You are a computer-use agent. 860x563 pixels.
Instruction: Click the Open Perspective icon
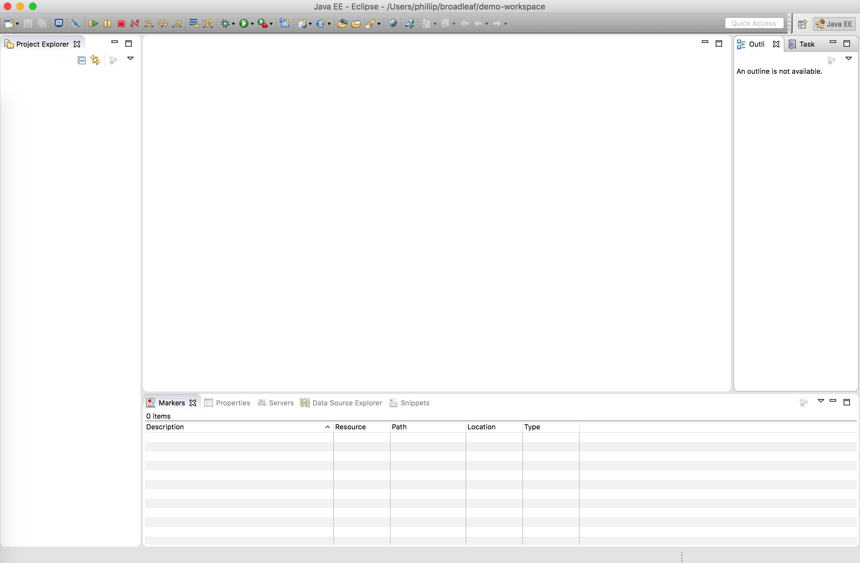(802, 24)
